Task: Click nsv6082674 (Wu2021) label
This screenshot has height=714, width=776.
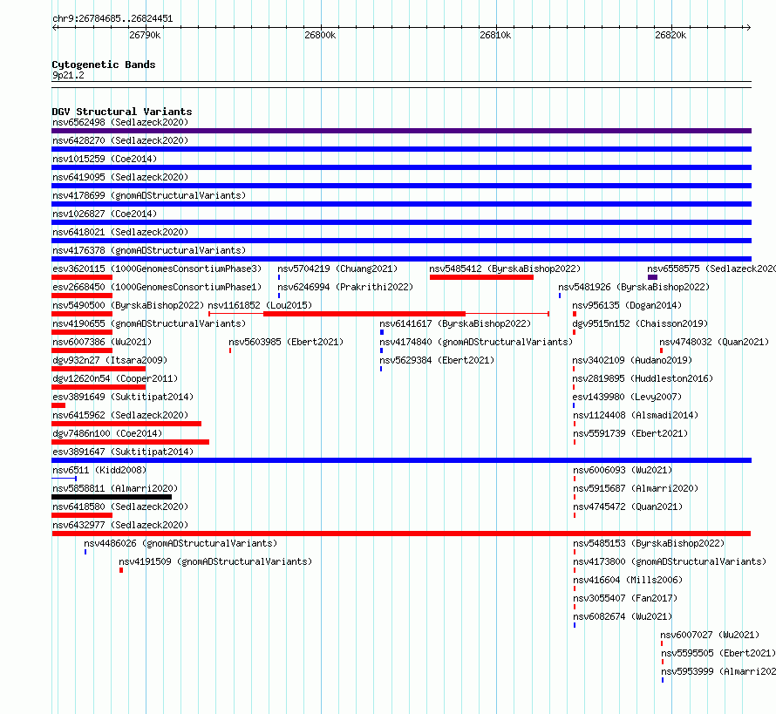Action: (x=623, y=616)
